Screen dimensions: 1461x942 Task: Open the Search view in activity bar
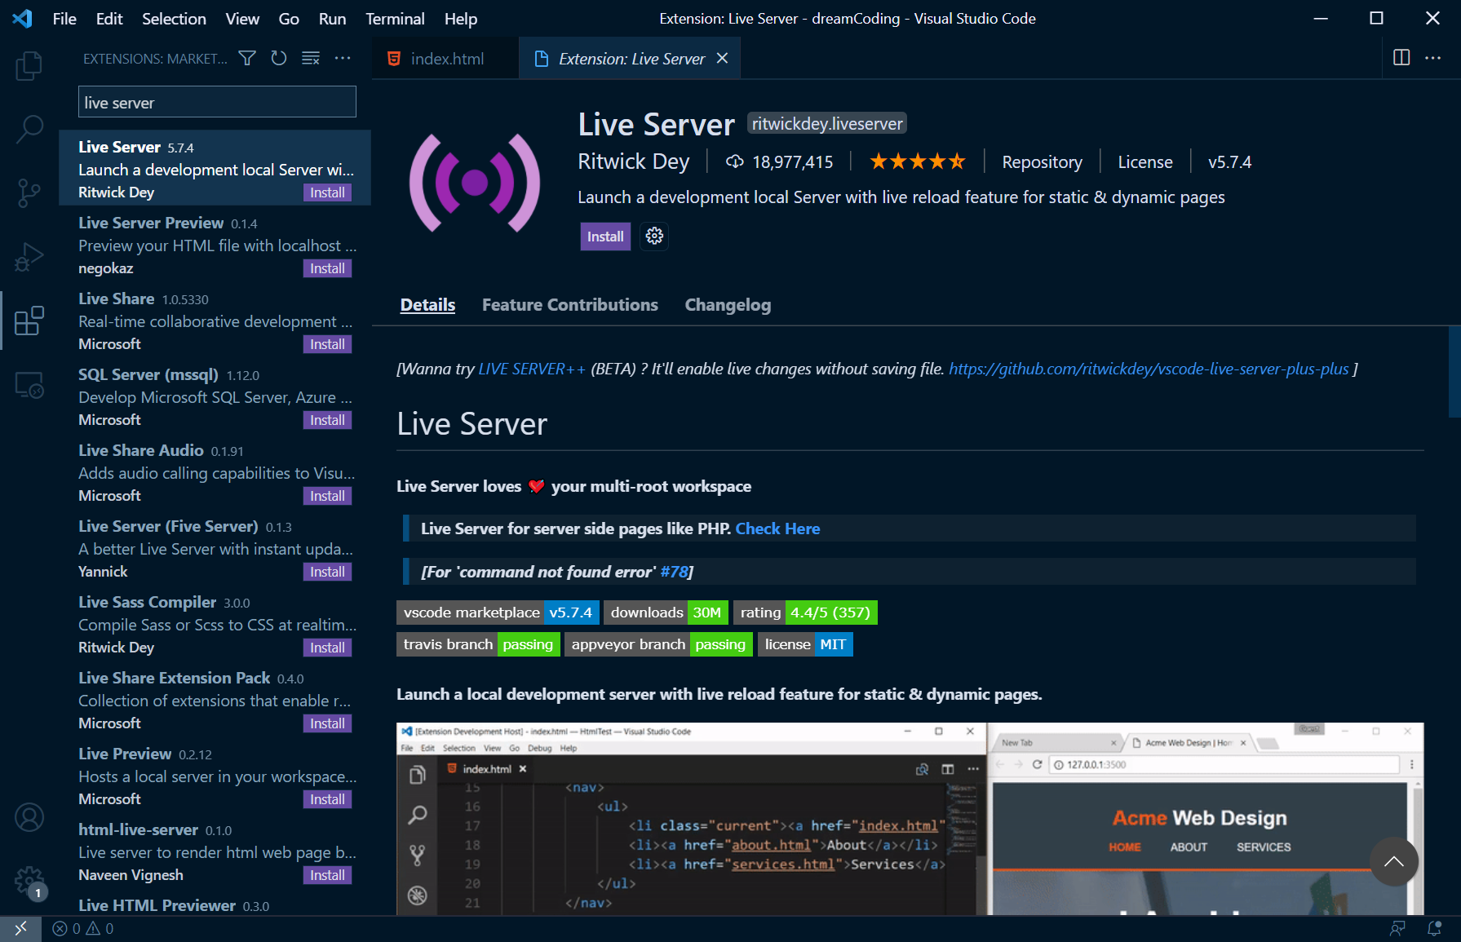(x=29, y=129)
